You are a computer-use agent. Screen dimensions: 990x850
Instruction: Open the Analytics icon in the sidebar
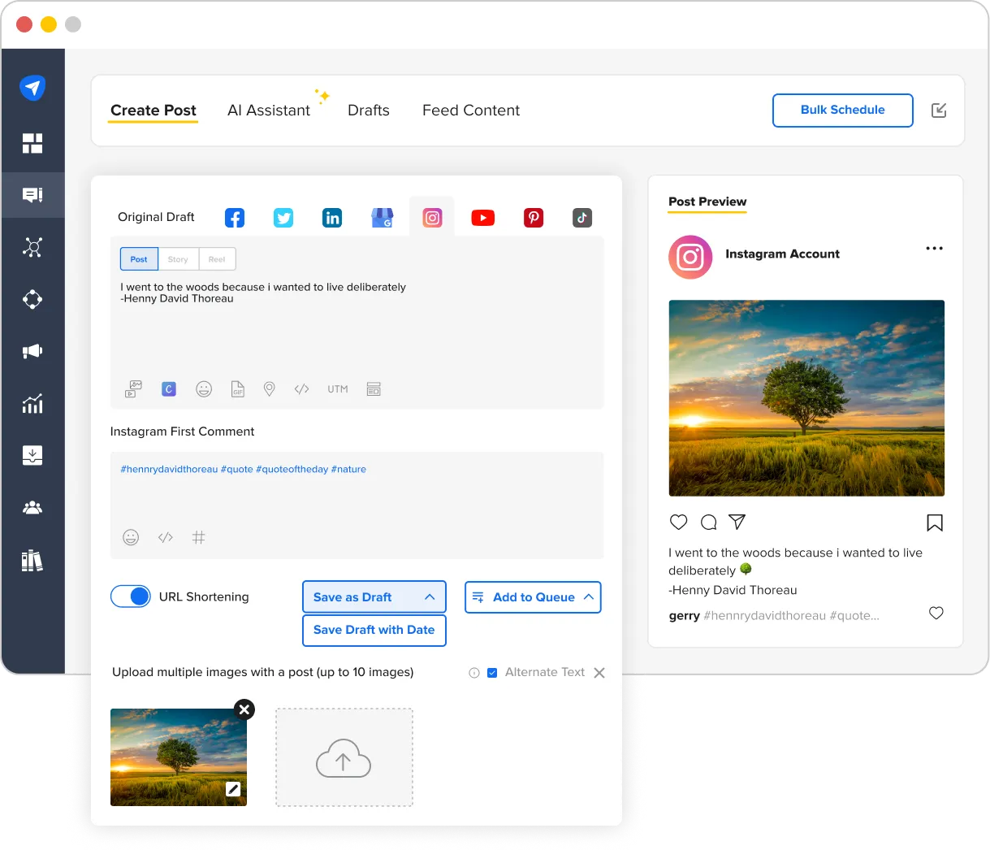pos(33,404)
